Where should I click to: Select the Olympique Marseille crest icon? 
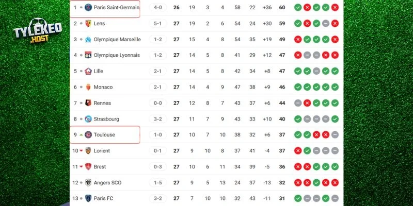pyautogui.click(x=88, y=39)
